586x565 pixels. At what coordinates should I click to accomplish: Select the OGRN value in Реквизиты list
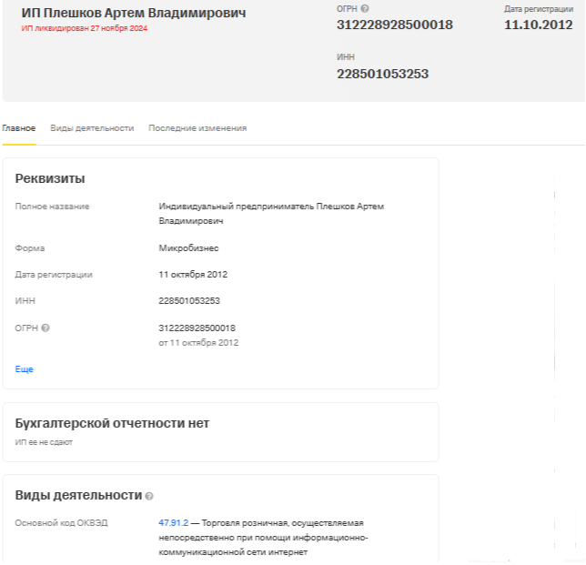pos(197,328)
